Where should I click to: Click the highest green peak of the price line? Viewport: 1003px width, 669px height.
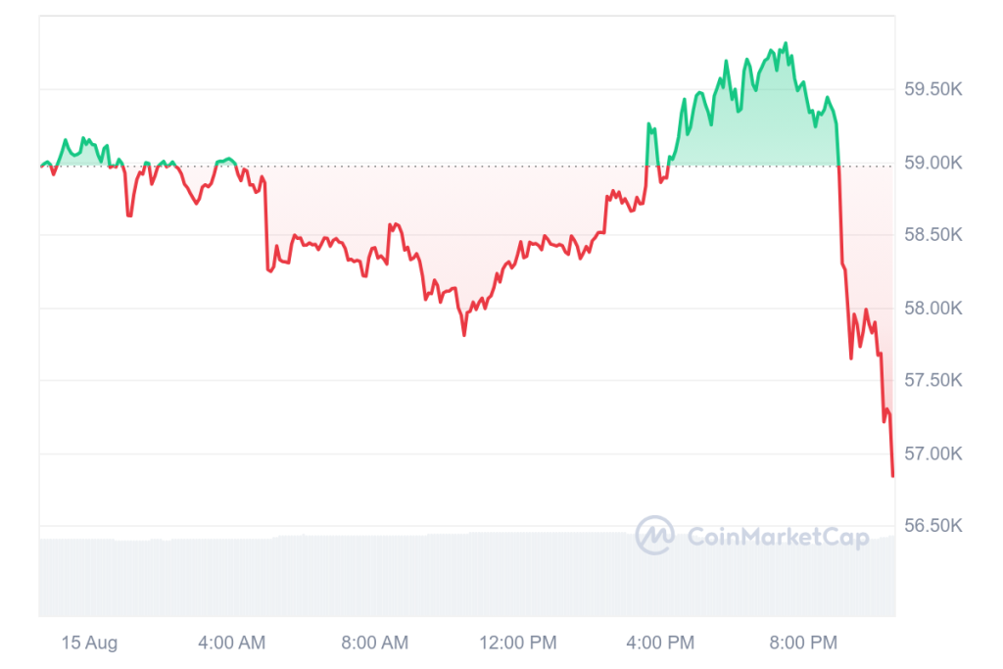786,44
